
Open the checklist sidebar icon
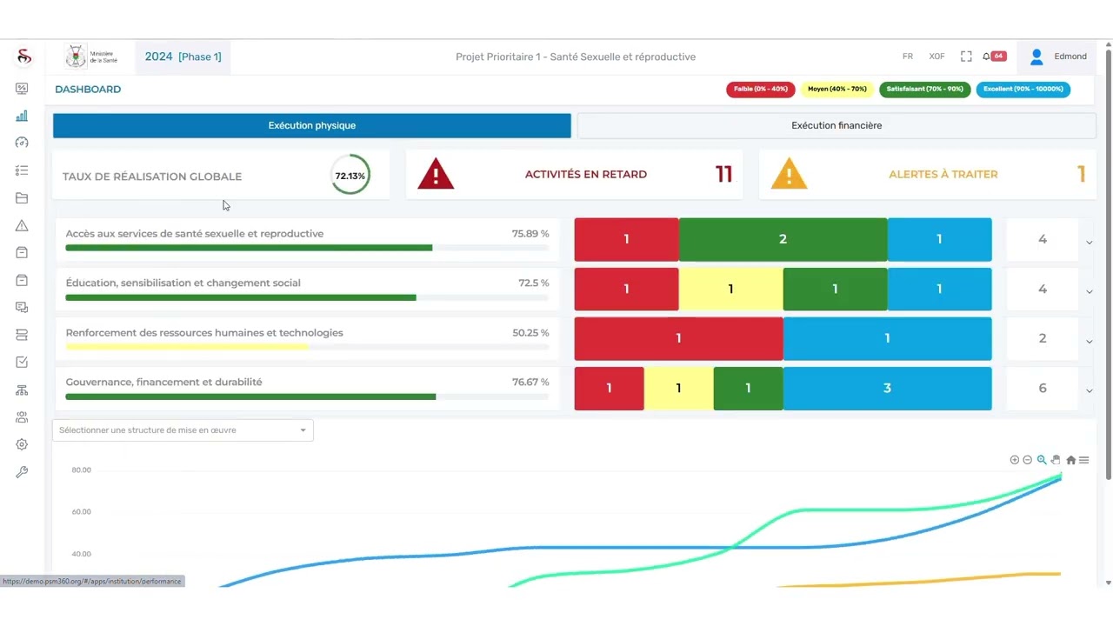22,170
